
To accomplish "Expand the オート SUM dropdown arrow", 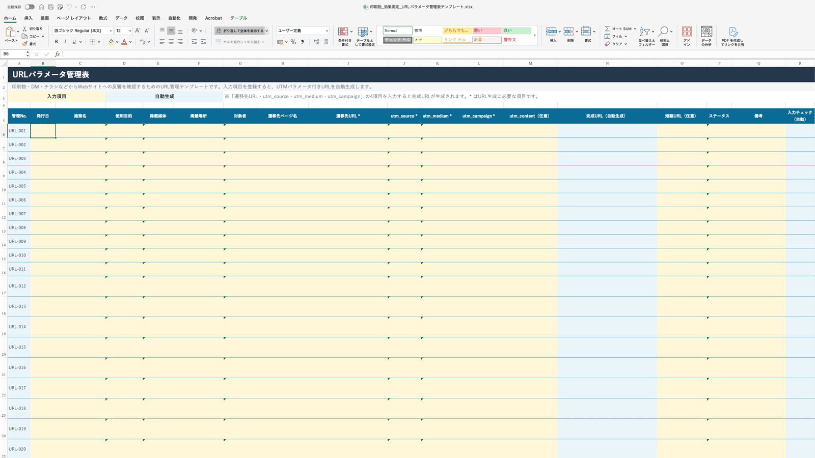I will click(x=635, y=29).
